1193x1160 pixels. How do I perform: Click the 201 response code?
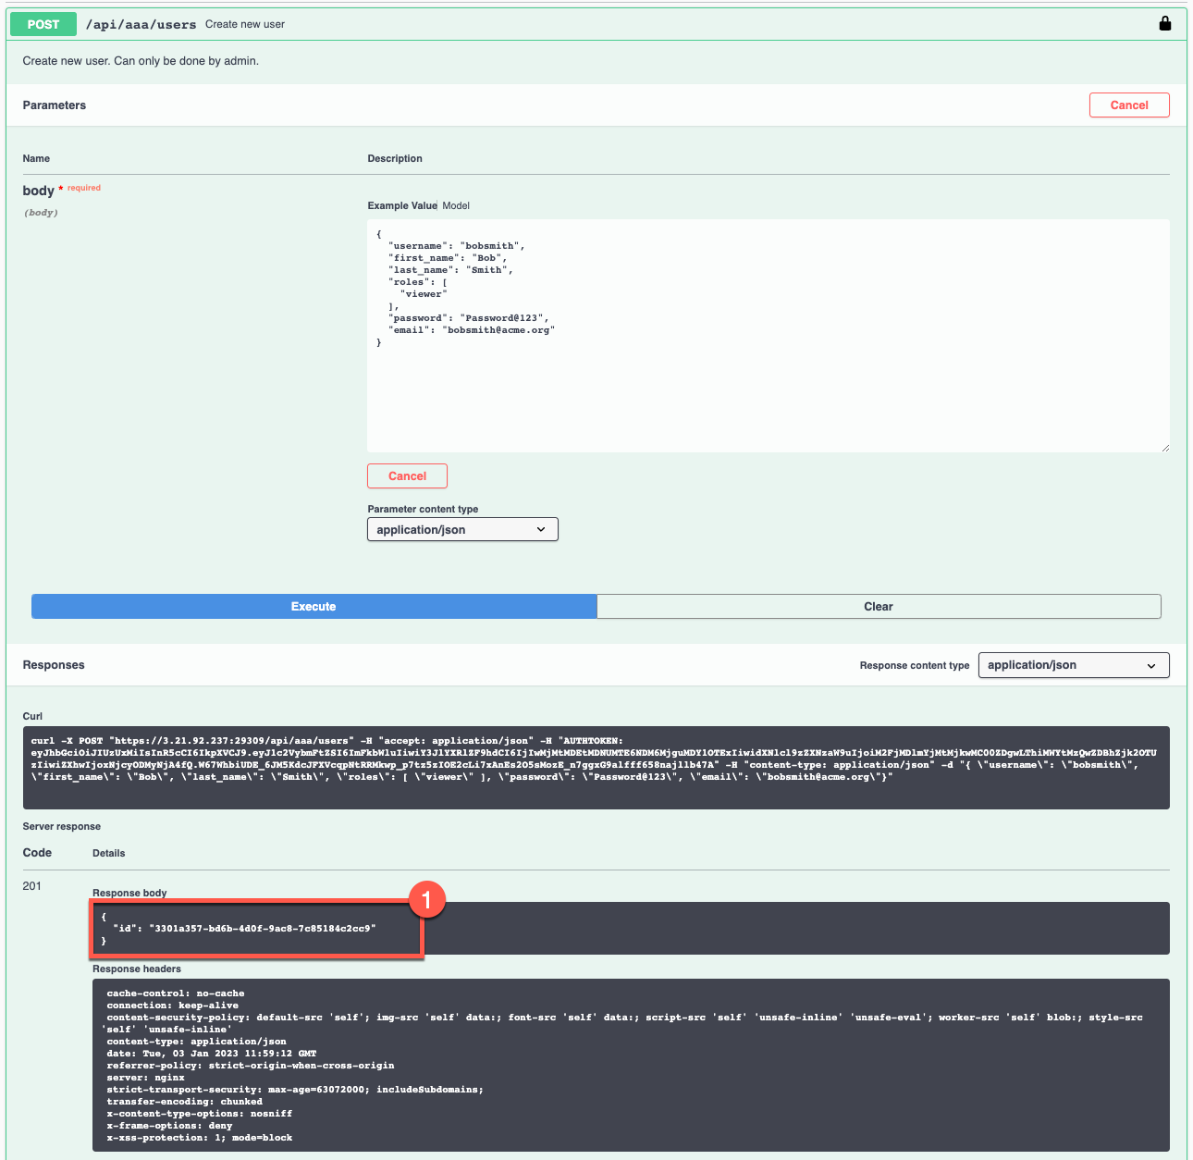(x=31, y=886)
